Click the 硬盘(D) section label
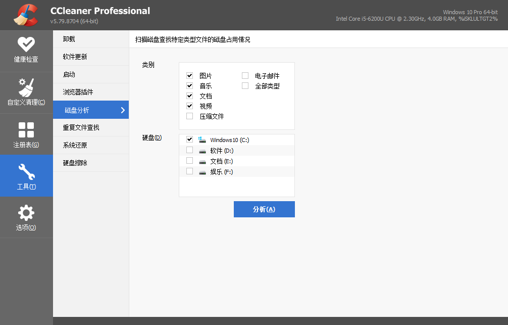The height and width of the screenshot is (325, 508). point(152,138)
